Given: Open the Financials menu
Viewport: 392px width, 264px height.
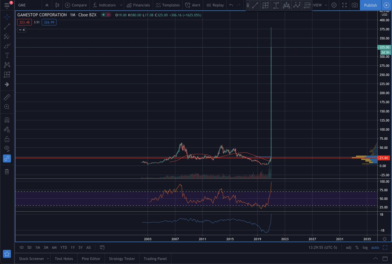Looking at the screenshot, I should (138, 5).
